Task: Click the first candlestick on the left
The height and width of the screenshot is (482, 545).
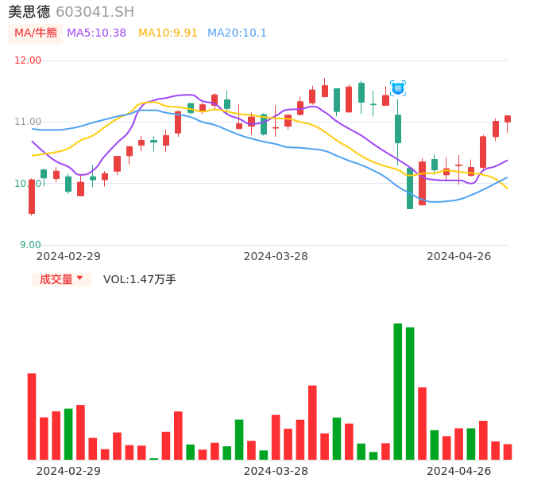Action: click(x=32, y=196)
